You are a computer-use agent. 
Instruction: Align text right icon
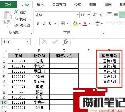122,24
